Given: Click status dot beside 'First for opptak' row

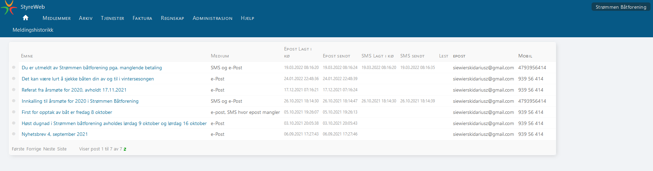Looking at the screenshot, I should (x=14, y=112).
